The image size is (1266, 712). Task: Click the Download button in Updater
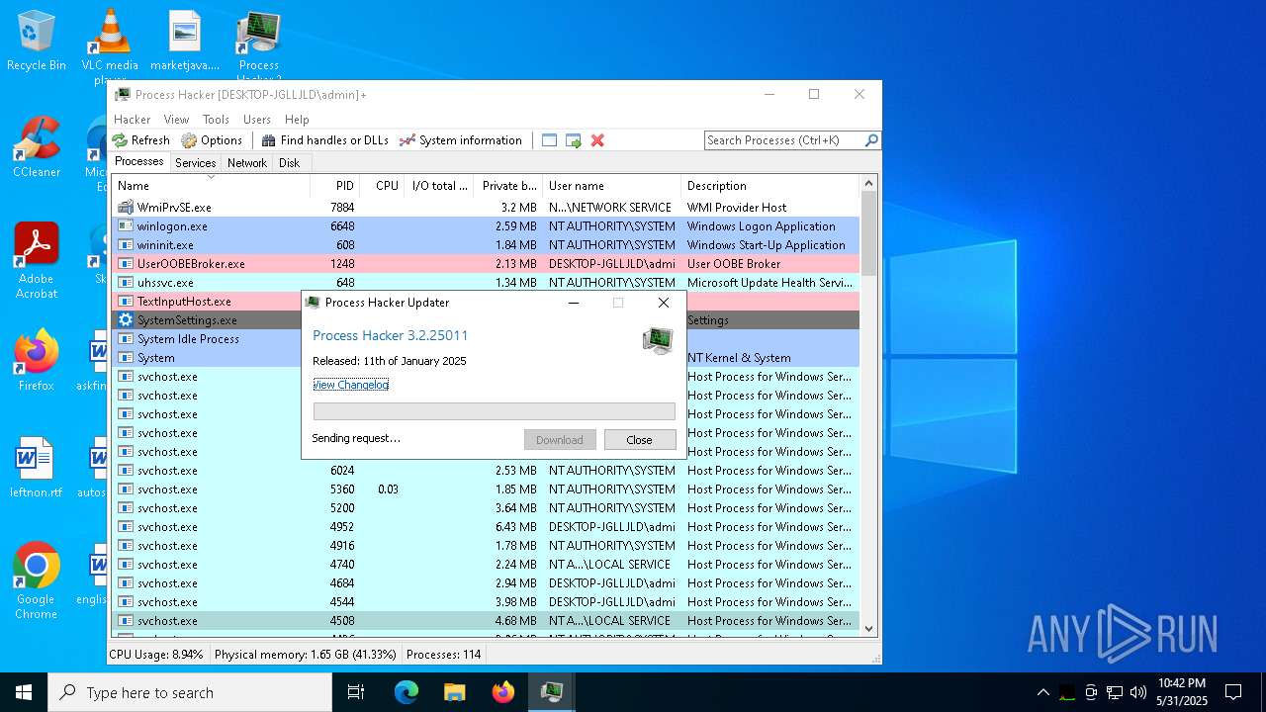(x=560, y=440)
